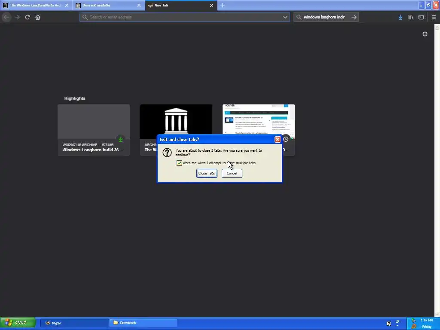Click the Highlights section heading
Screen dimensions: 440x330
click(75, 98)
